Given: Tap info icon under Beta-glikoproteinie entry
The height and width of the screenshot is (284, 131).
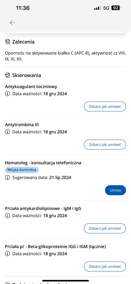Looking at the screenshot, I should click(7, 254).
